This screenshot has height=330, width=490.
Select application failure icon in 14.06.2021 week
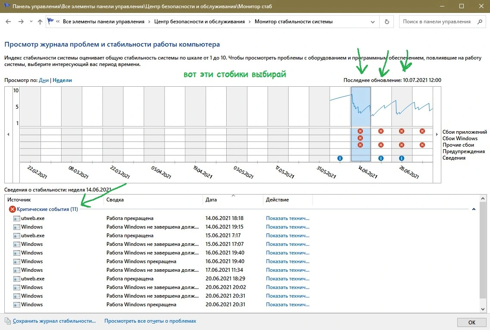point(360,131)
